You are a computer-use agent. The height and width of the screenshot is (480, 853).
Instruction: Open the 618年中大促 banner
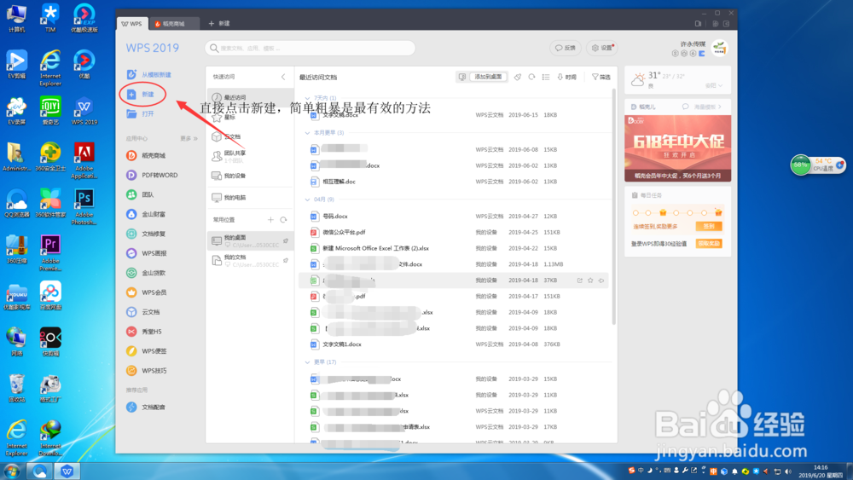pyautogui.click(x=677, y=147)
